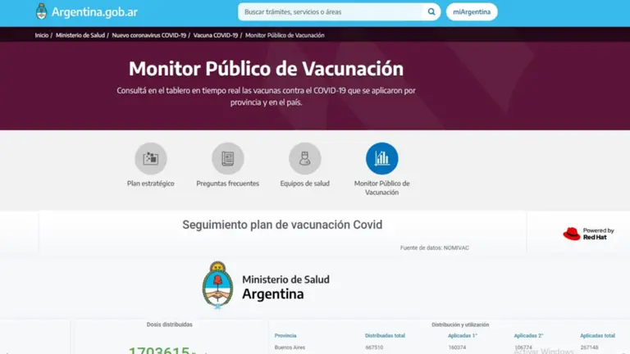Click the Argentina.gob.ar logo

[86, 12]
